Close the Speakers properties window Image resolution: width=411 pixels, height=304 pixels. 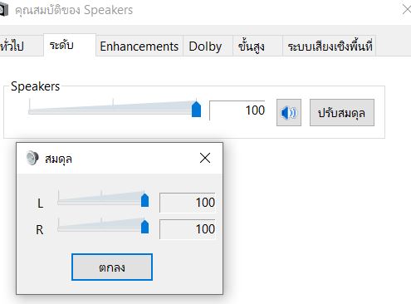407,10
